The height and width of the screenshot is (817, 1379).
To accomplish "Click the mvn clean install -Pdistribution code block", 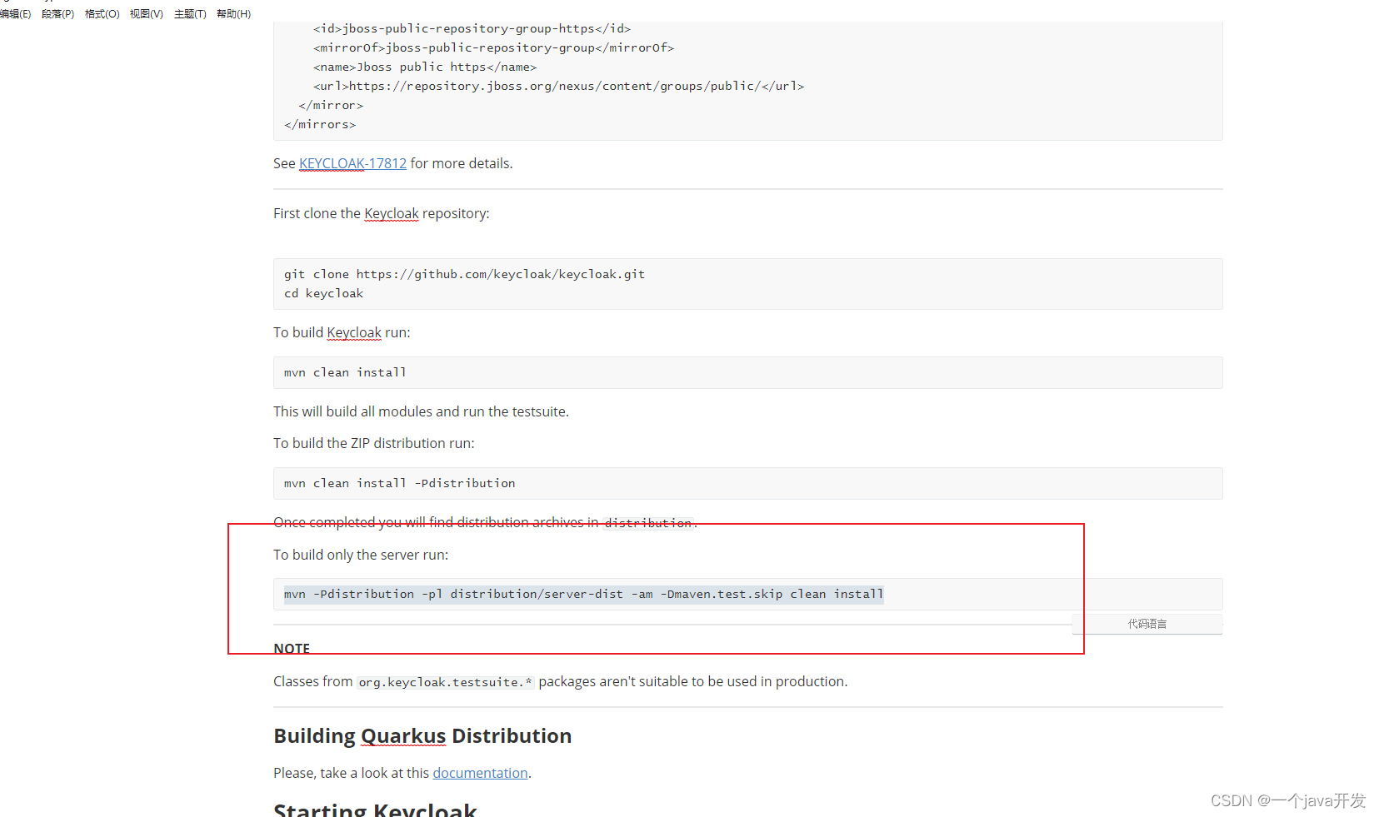I will (398, 483).
